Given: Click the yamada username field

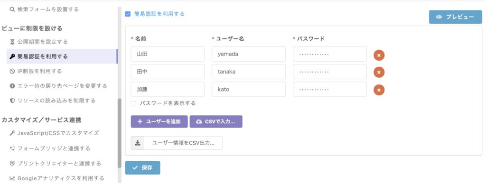Looking at the screenshot, I should pyautogui.click(x=249, y=54).
